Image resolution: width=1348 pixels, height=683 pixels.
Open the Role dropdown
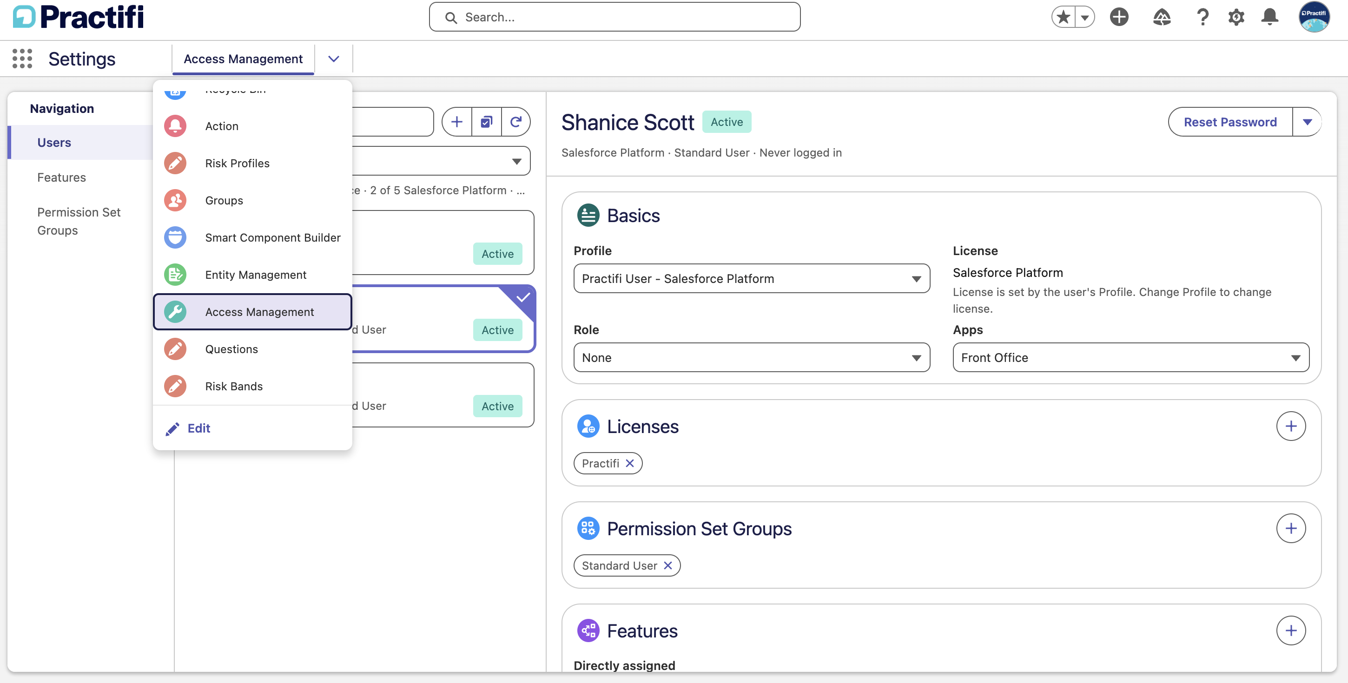coord(752,357)
